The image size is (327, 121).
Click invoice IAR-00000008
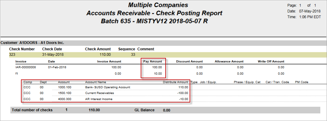pos(26,67)
